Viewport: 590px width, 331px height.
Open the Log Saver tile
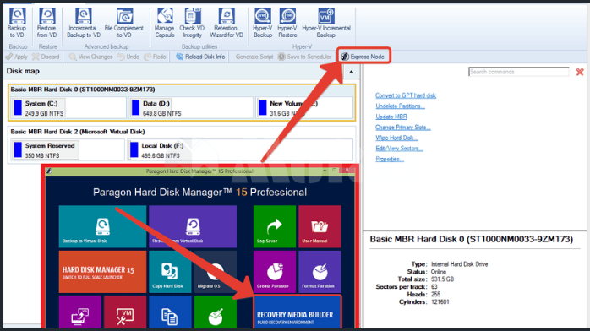(275, 226)
